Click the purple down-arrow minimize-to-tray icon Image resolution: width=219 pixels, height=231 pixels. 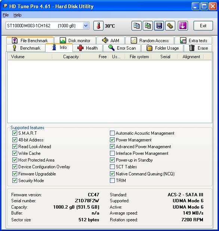(183, 26)
